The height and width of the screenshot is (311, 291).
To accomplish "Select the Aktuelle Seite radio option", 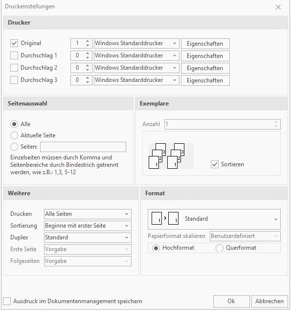I will [14, 135].
